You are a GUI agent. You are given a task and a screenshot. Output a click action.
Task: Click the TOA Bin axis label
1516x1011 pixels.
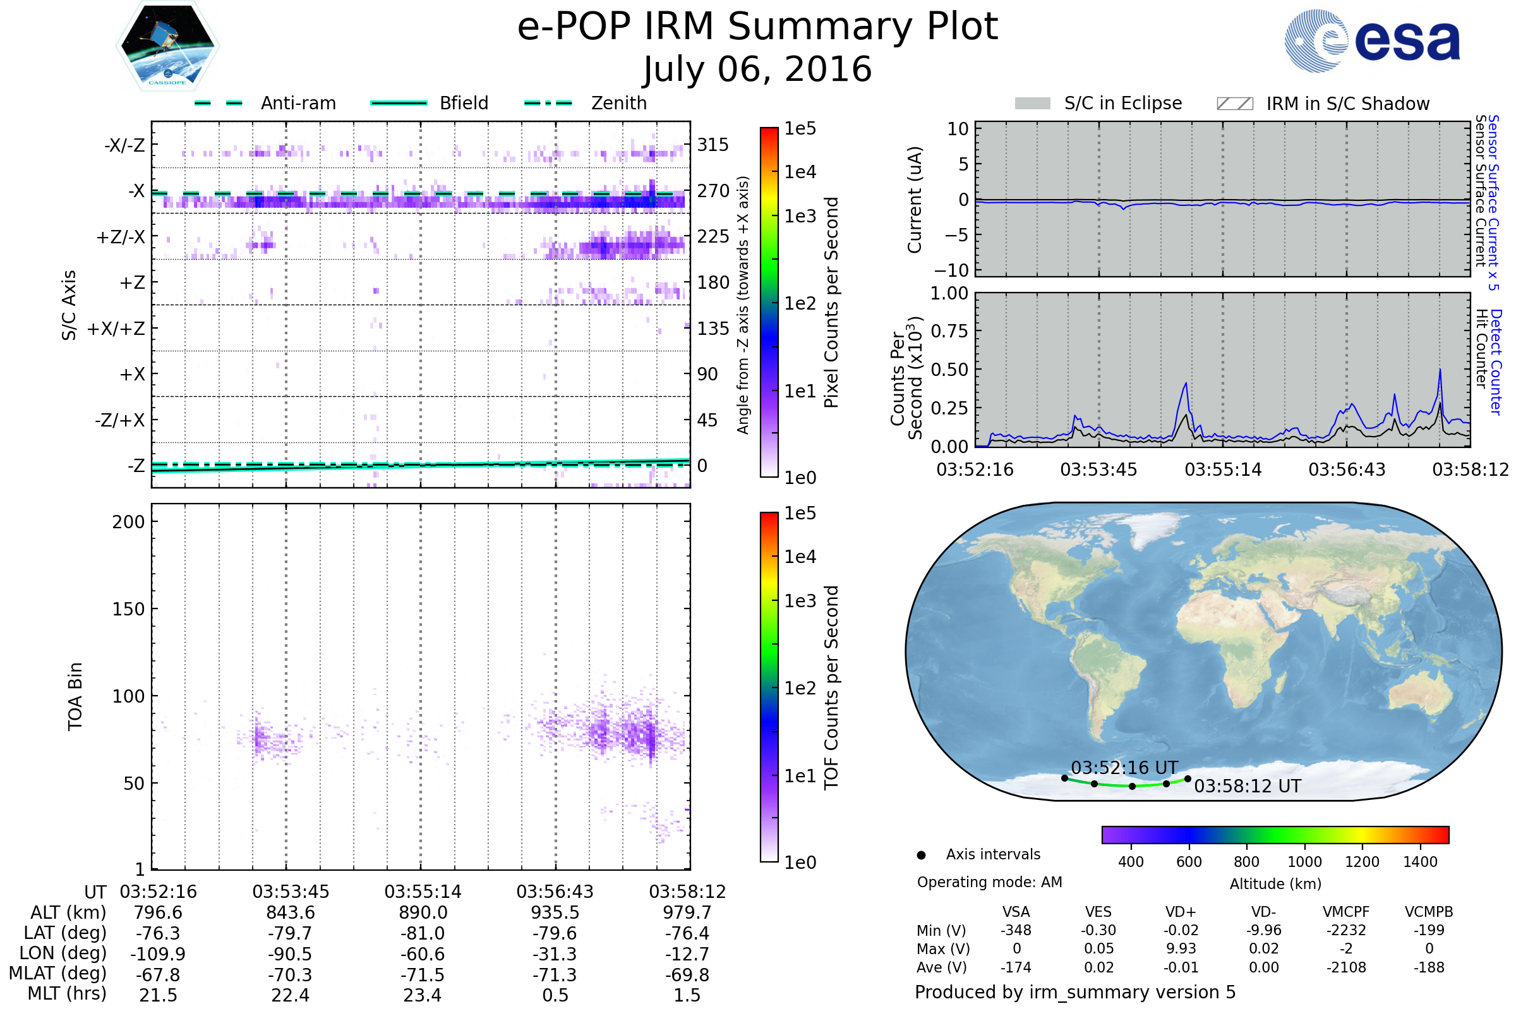pos(75,696)
